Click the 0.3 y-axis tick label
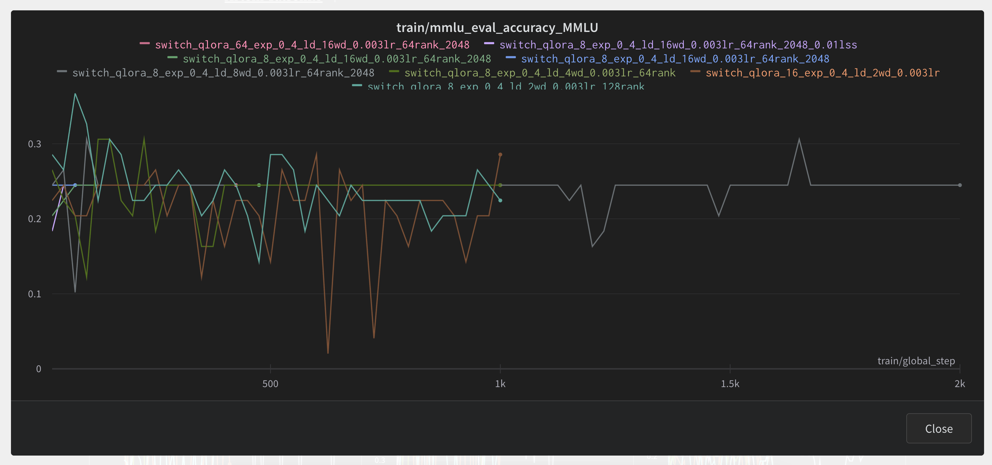Screen dimensions: 992x465 34,144
